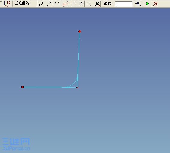Select the arc curve tool
Viewport: 170px width, 153px height.
pyautogui.click(x=57, y=4)
